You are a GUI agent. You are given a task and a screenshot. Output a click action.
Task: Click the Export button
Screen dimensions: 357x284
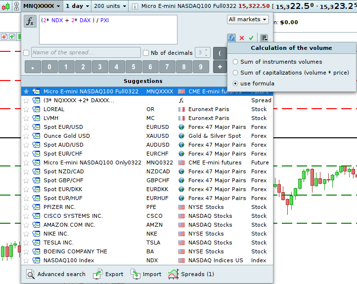(x=108, y=274)
